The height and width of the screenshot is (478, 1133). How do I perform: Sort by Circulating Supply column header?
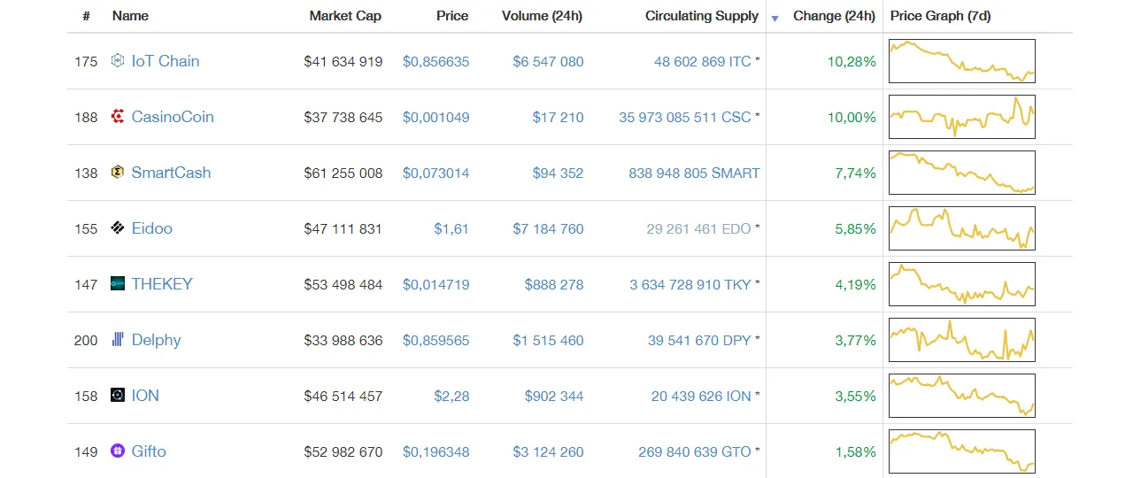pyautogui.click(x=702, y=16)
